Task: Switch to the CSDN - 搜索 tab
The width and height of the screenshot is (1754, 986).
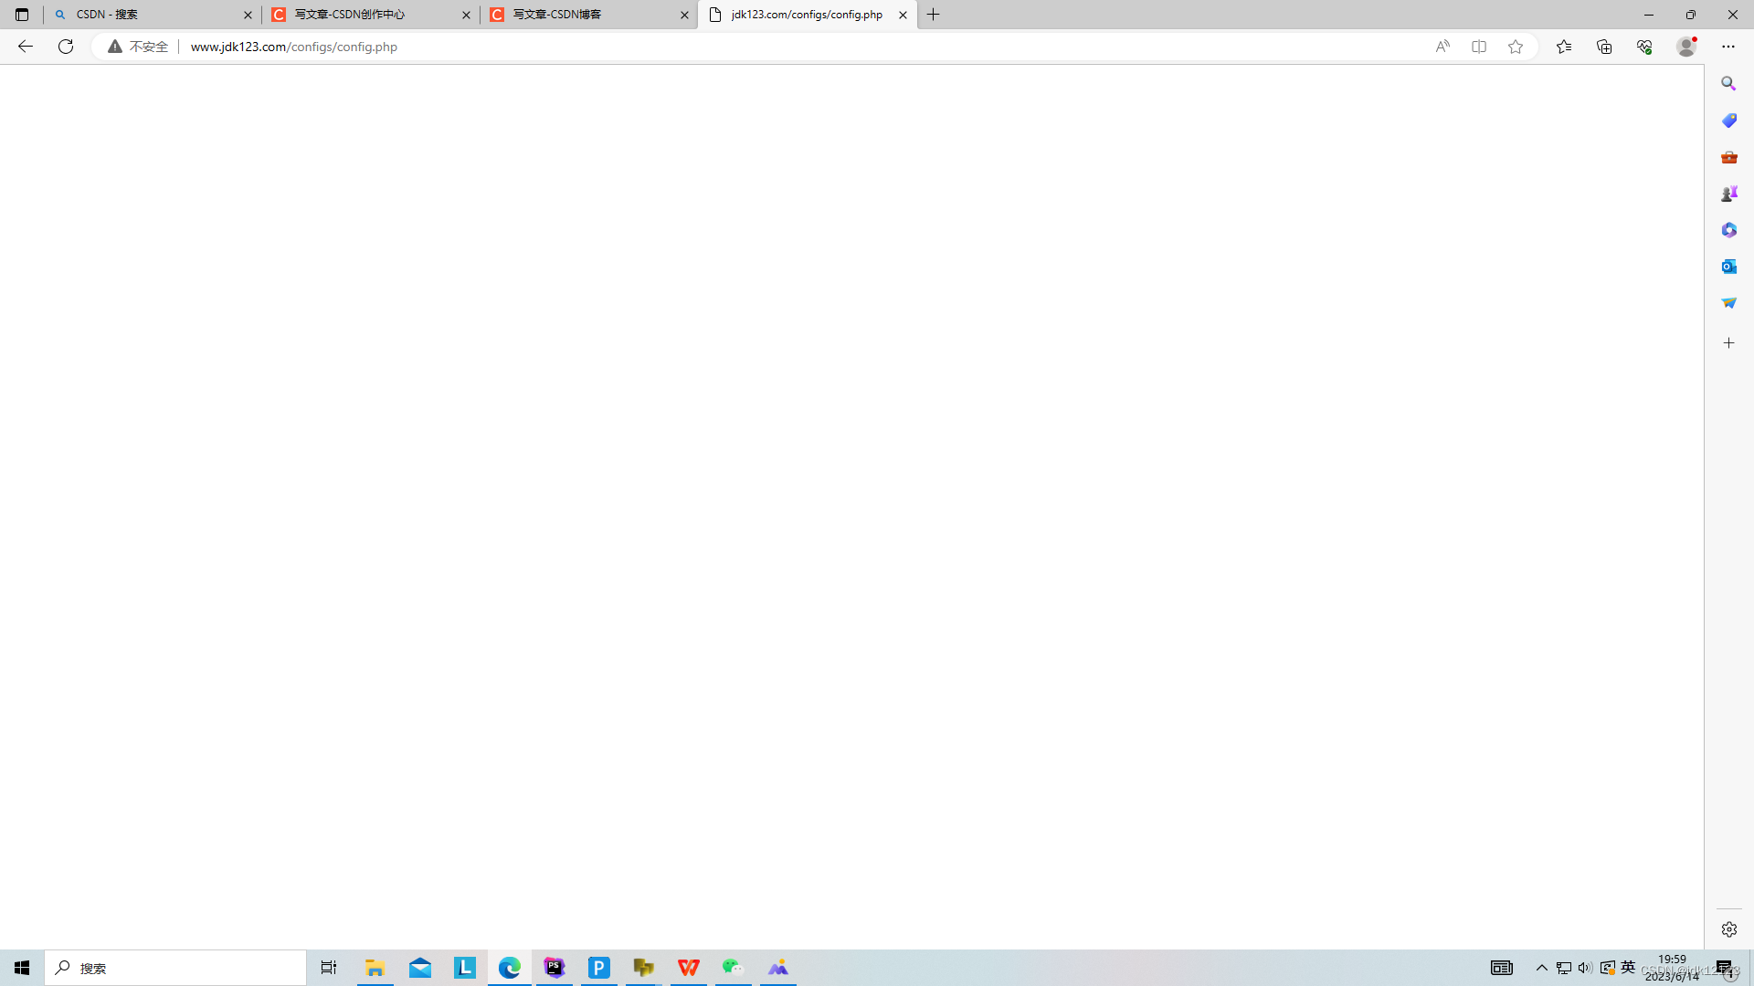Action: (153, 15)
